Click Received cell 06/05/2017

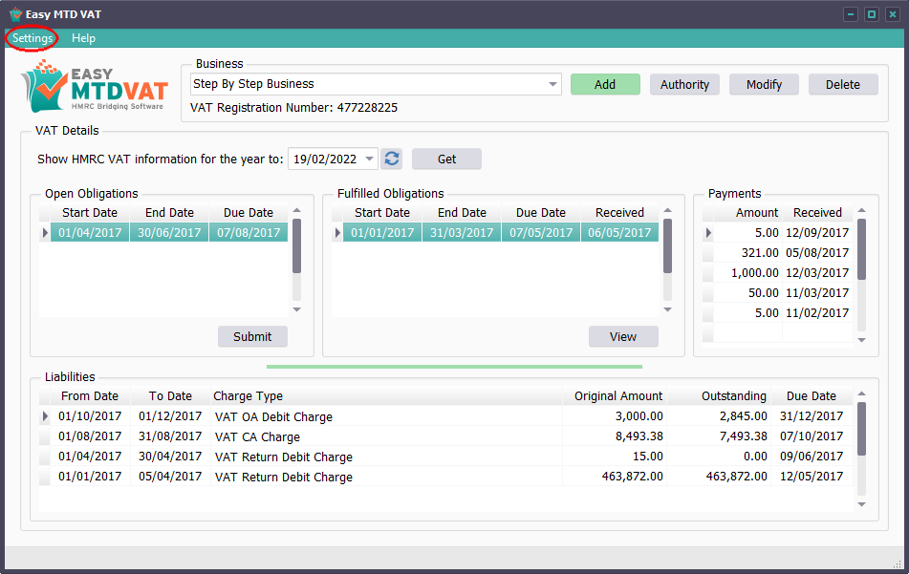[619, 232]
